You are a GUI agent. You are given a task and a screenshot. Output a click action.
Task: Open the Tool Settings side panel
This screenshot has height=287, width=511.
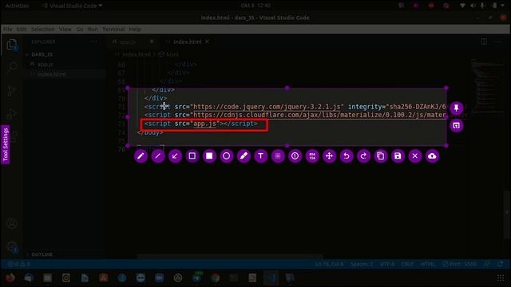[6, 144]
